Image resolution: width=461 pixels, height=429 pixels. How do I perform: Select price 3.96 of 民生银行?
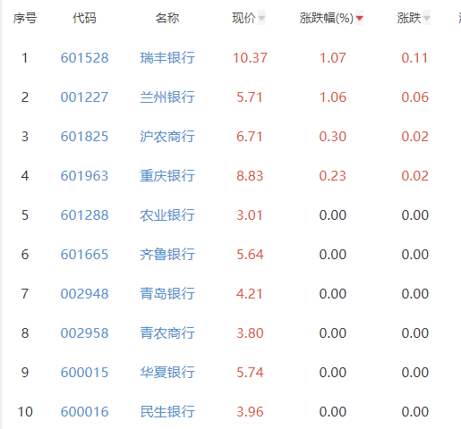point(250,412)
